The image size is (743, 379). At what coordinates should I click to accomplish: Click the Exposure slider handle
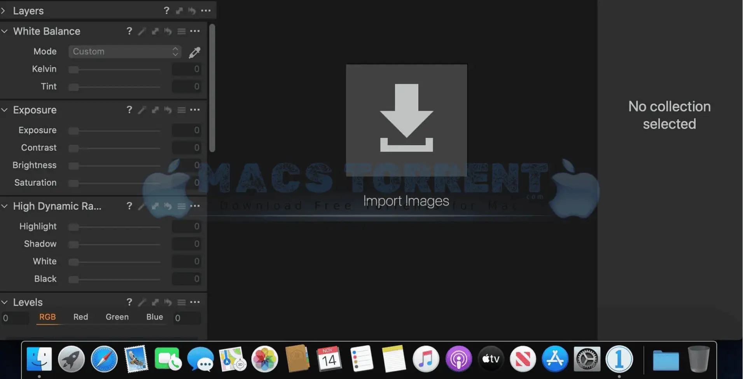[x=73, y=131]
